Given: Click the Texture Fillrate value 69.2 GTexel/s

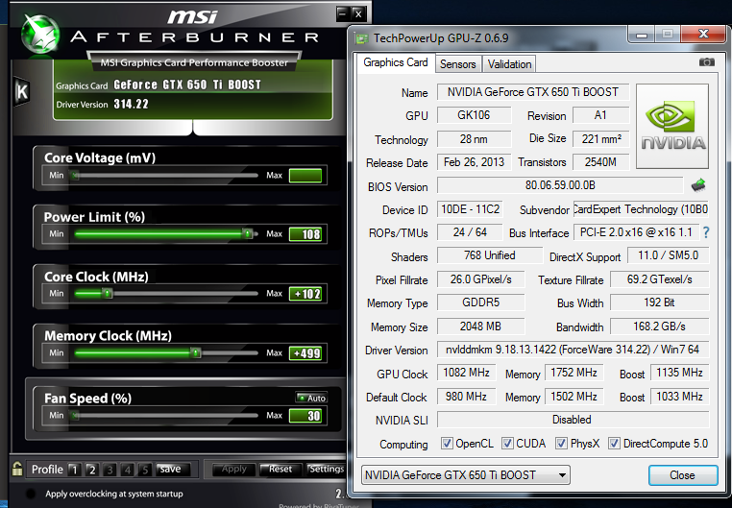Looking at the screenshot, I should pos(659,279).
